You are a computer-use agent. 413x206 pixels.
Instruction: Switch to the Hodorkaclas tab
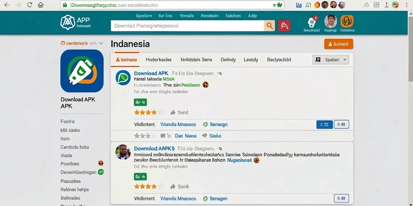159,60
